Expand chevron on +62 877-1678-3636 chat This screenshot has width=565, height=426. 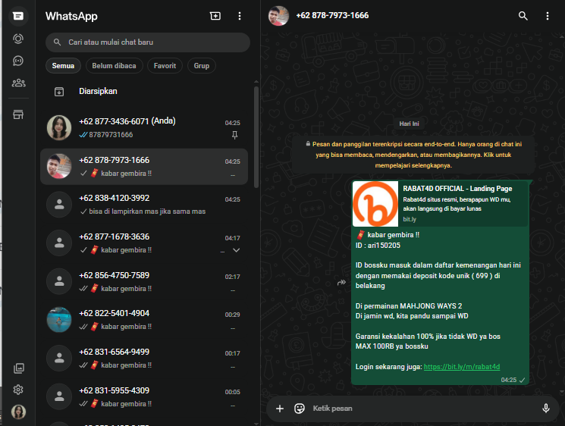237,250
